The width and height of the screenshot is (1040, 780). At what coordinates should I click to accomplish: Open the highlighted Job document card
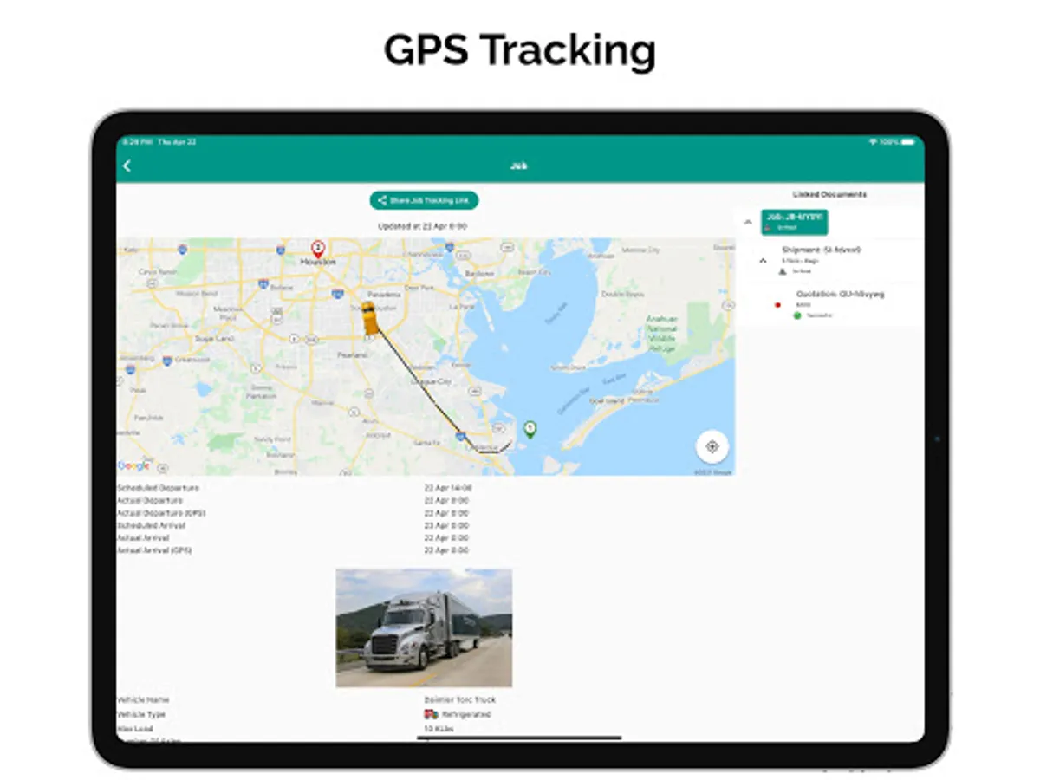coord(794,222)
